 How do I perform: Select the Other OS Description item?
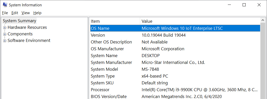(111, 42)
